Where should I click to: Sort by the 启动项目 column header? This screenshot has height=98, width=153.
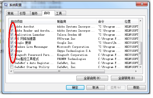tap(33, 21)
